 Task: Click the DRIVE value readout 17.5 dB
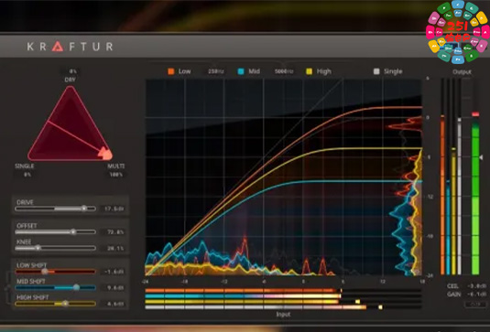point(114,209)
